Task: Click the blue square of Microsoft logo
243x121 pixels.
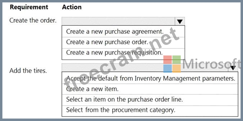Action: (x=167, y=68)
